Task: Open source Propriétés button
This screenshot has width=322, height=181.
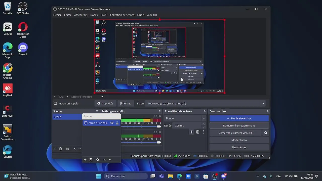Action: pyautogui.click(x=105, y=103)
